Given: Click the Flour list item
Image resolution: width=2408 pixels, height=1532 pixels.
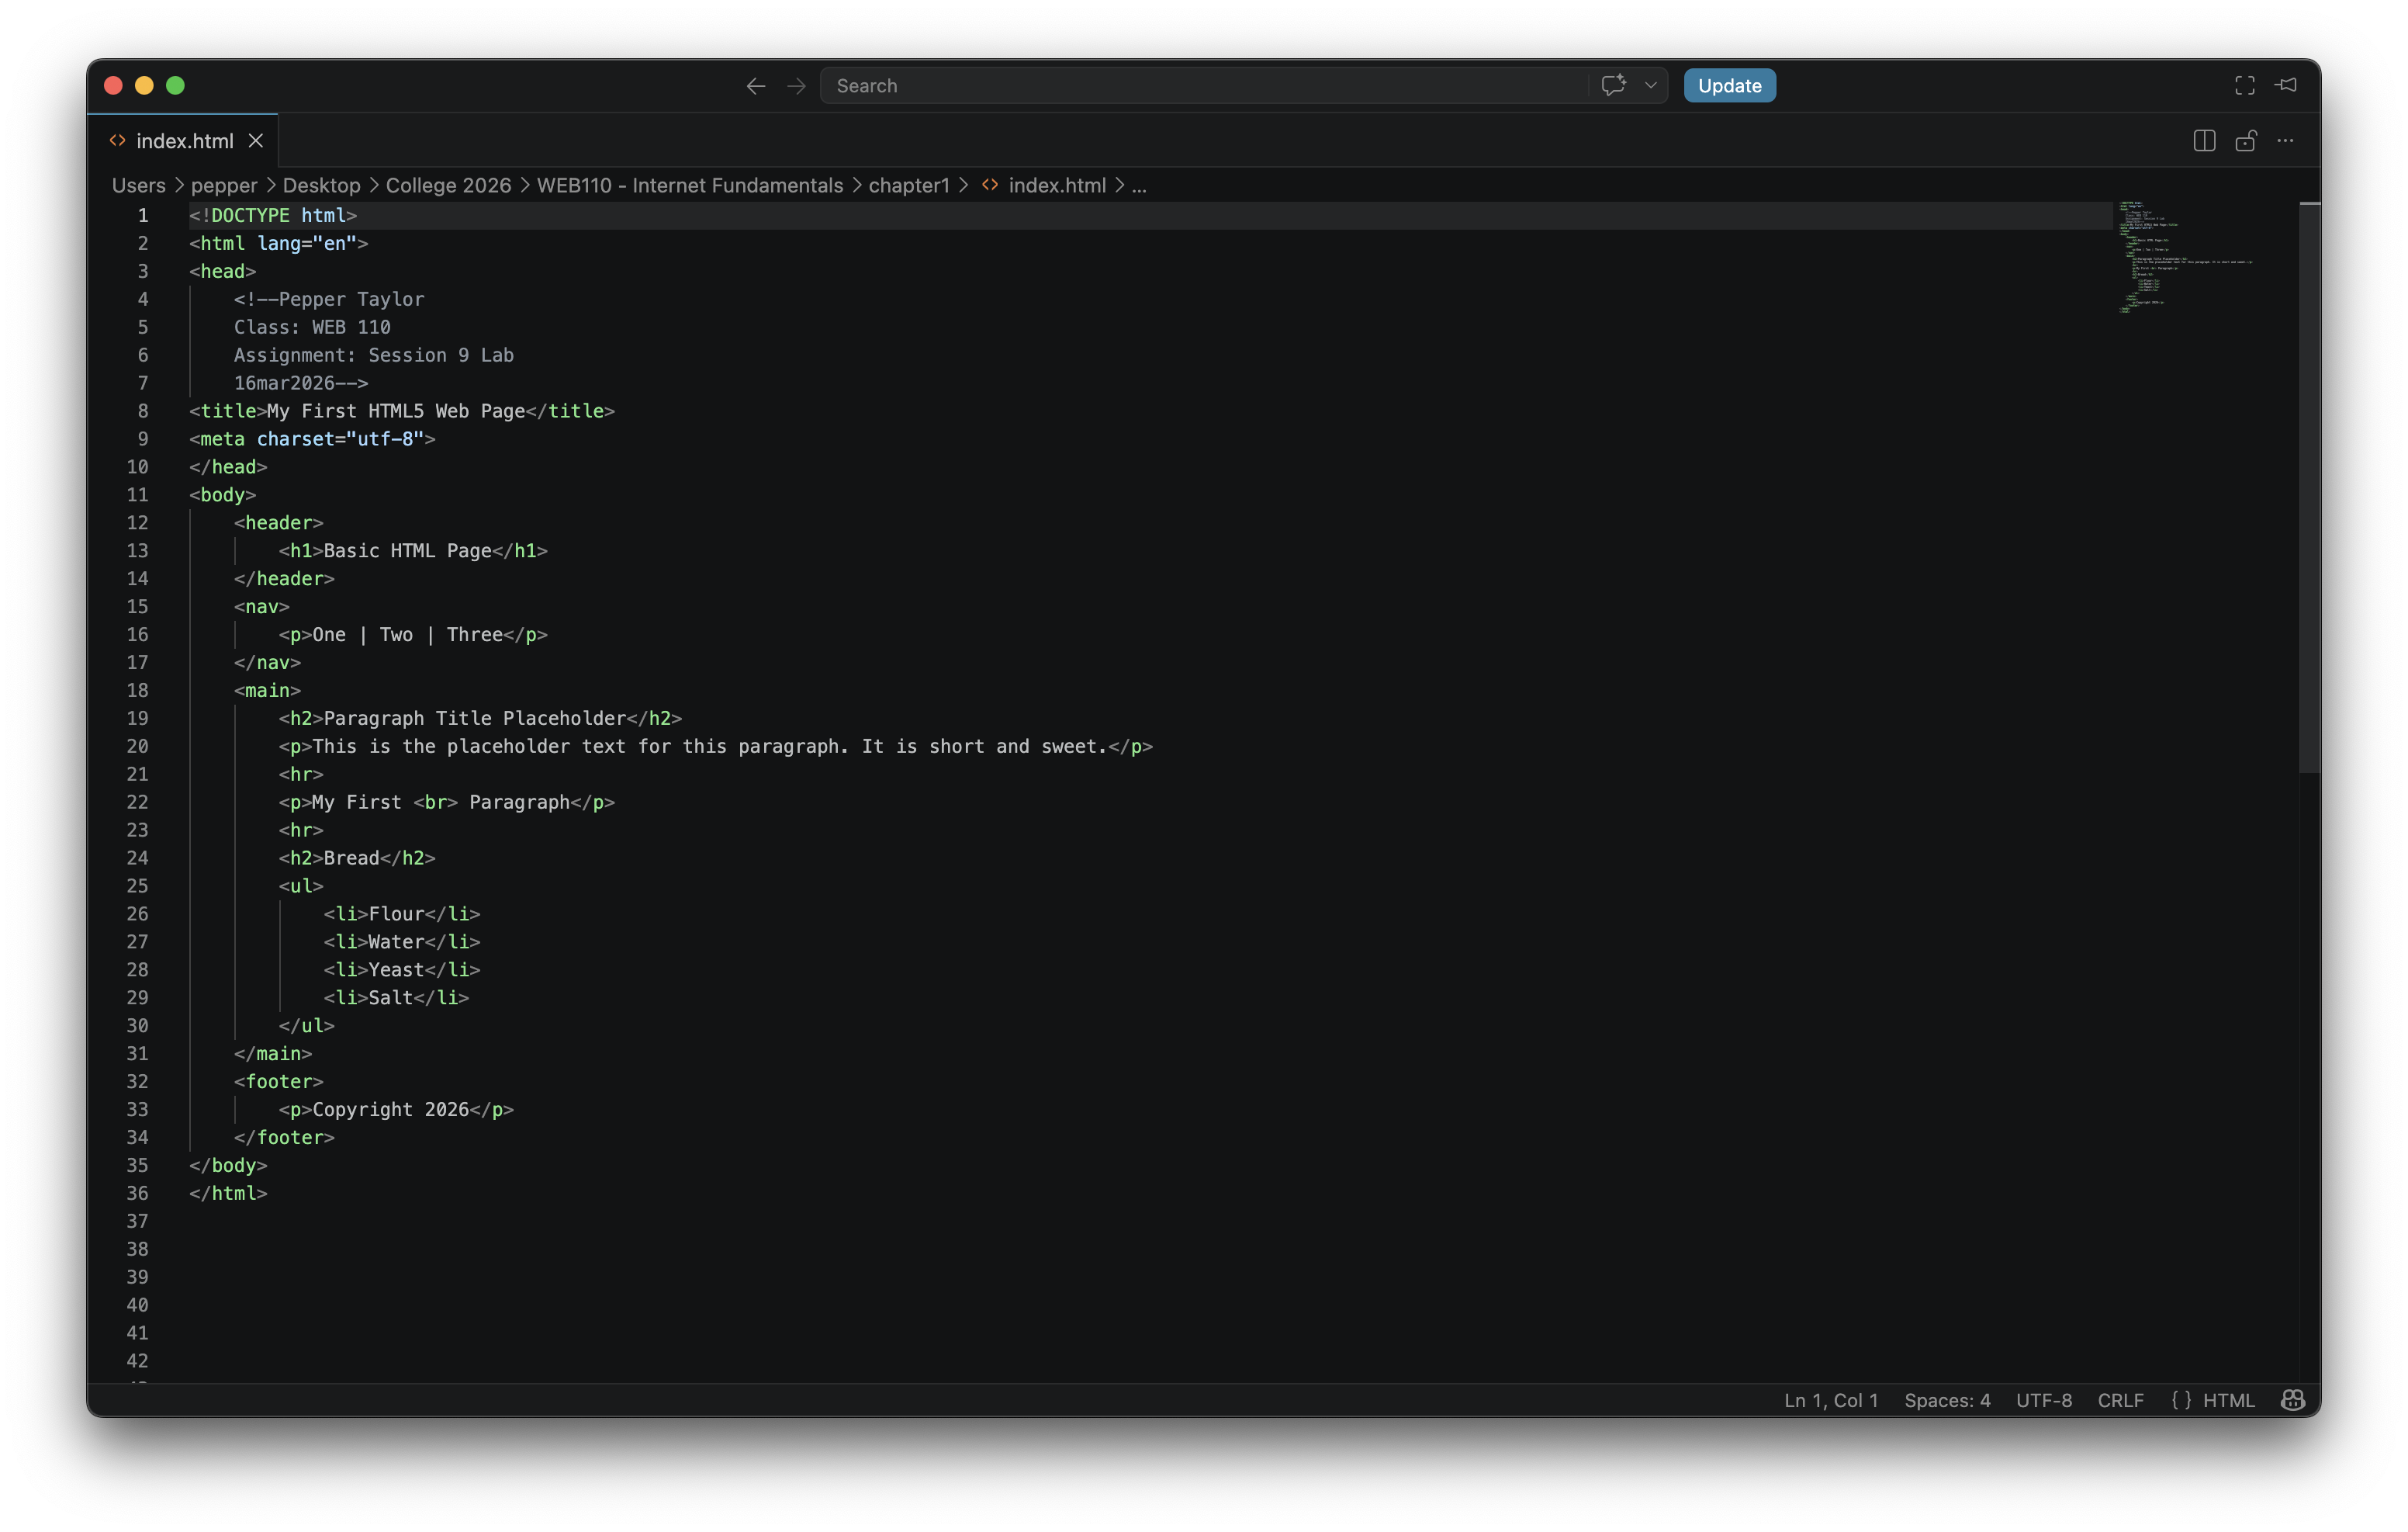Looking at the screenshot, I should click(x=402, y=913).
